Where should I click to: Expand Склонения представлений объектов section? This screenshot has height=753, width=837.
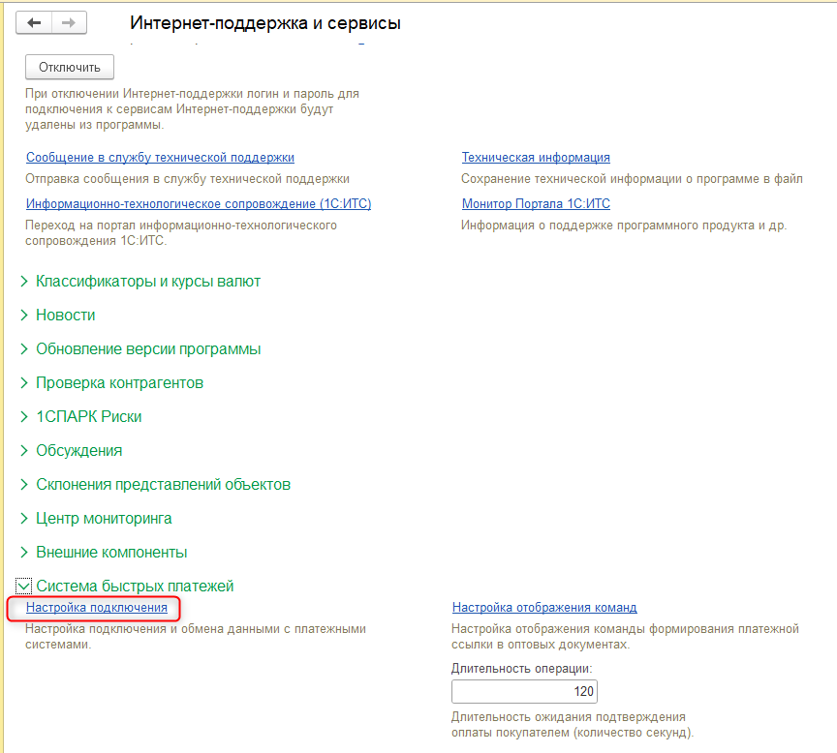(156, 484)
